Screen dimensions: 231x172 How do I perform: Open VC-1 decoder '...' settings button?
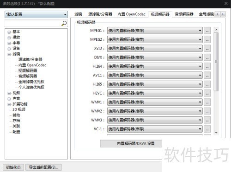tap(207, 129)
